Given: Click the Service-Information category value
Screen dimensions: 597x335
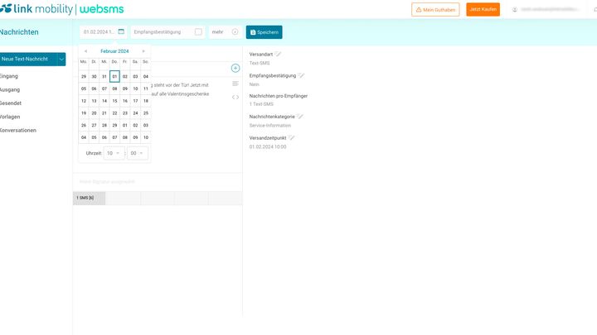Looking at the screenshot, I should pos(270,126).
